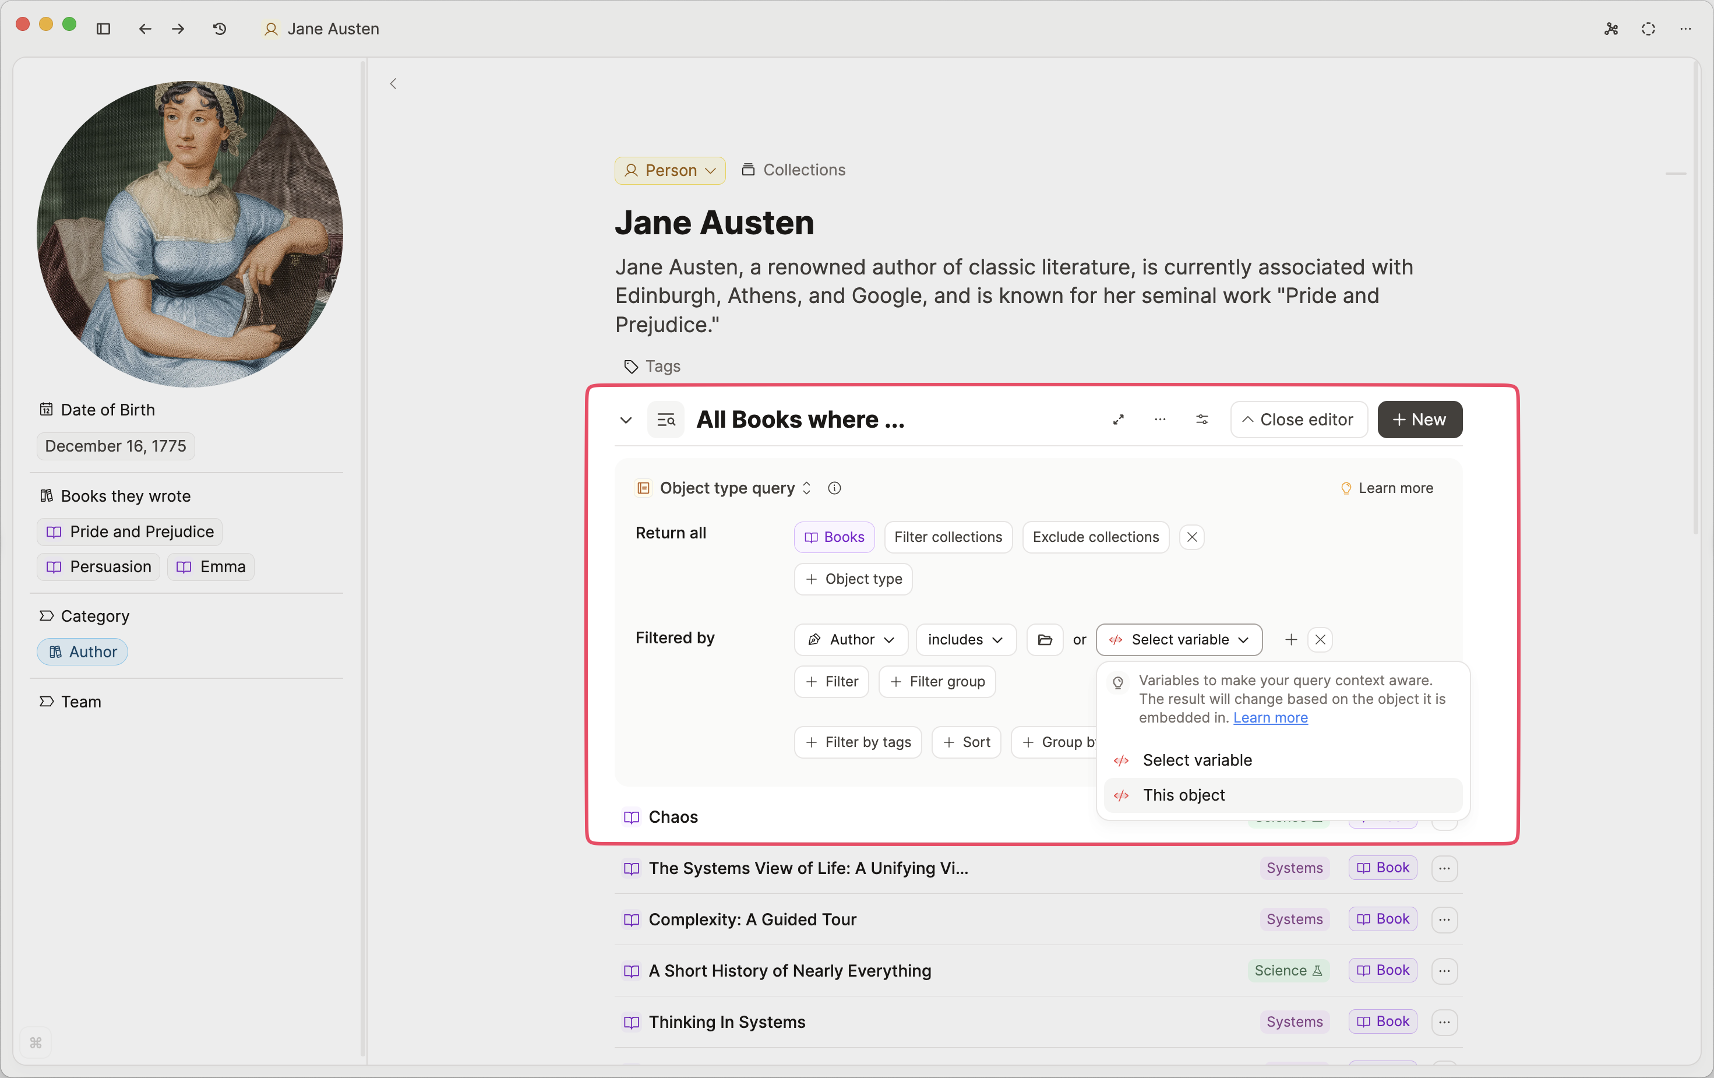Click the command palette icon at bottom left
The width and height of the screenshot is (1714, 1078).
tap(36, 1042)
